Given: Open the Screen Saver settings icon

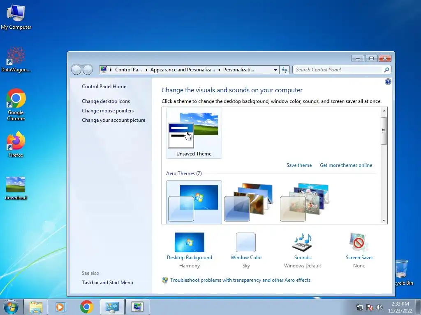Looking at the screenshot, I should click(x=359, y=242).
